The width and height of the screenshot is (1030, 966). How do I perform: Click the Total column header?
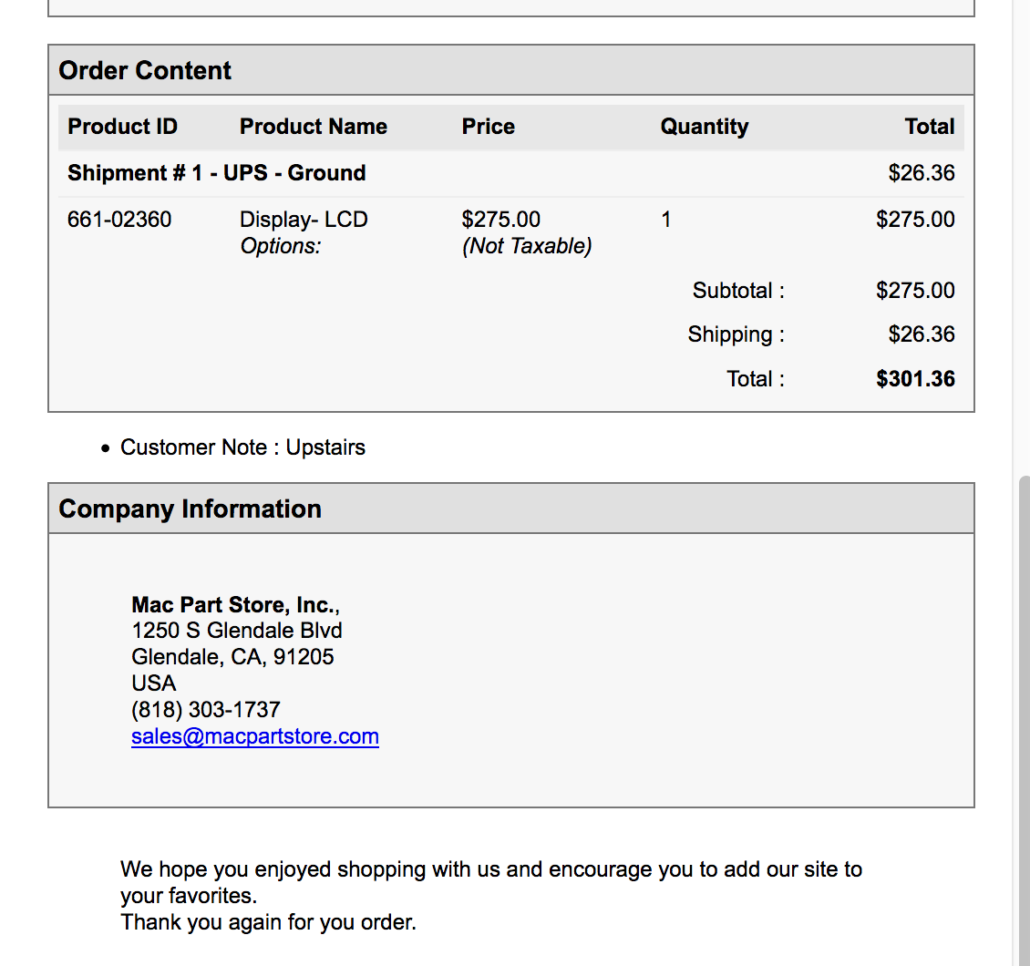(929, 126)
